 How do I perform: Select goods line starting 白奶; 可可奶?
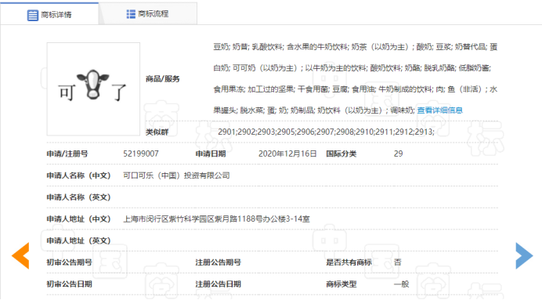[352, 68]
